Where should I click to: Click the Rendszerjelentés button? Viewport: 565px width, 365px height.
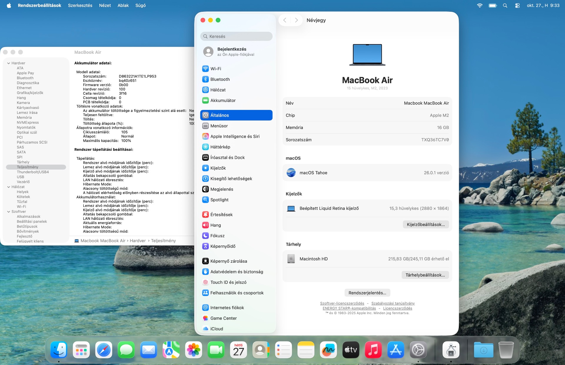[x=367, y=293]
